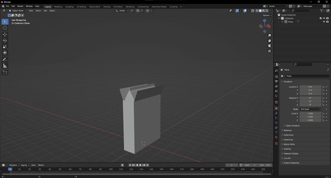Activate the Annotate pencil tool
The image size is (331, 178).
pyautogui.click(x=5, y=60)
